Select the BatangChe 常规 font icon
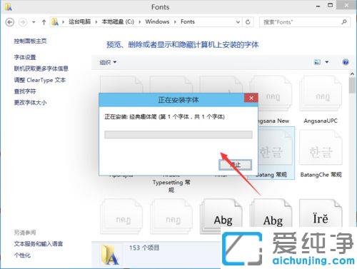 tap(321, 148)
